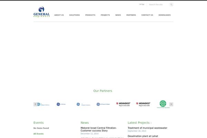This screenshot has height=138, width=207.
Task: Open the Solutions menu
Action: click(75, 15)
